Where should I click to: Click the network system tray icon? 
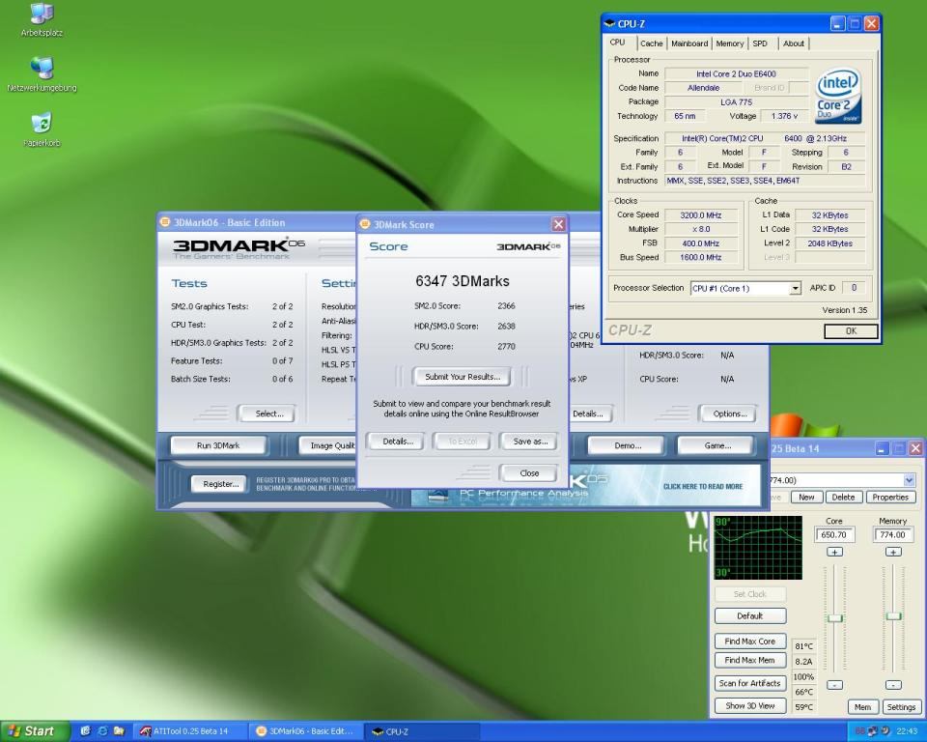[x=873, y=731]
